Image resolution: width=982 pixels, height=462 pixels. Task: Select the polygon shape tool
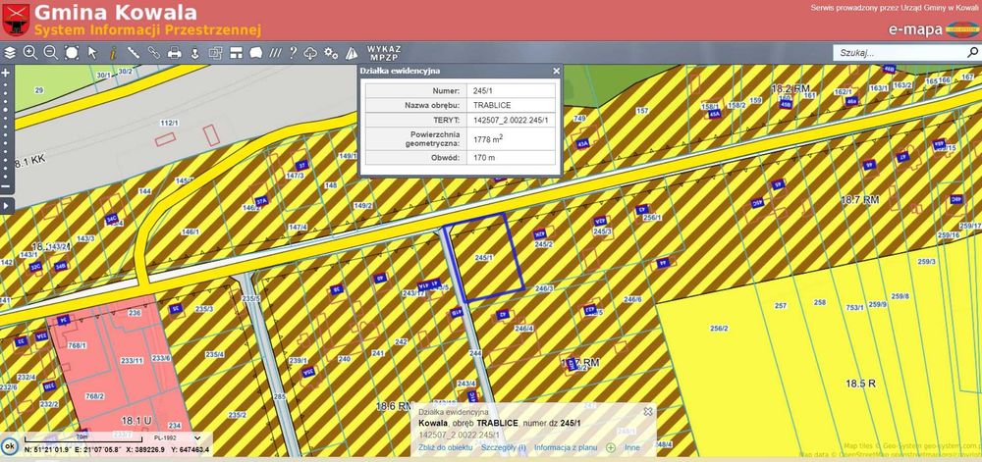coord(255,53)
